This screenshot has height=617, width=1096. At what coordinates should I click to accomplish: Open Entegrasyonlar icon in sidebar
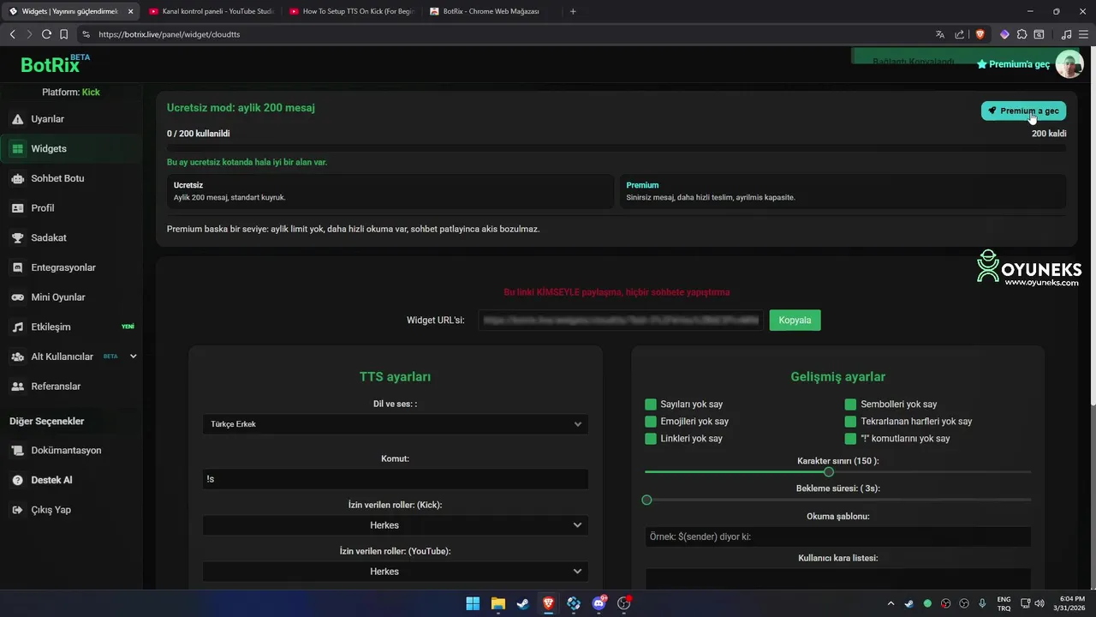pyautogui.click(x=17, y=267)
